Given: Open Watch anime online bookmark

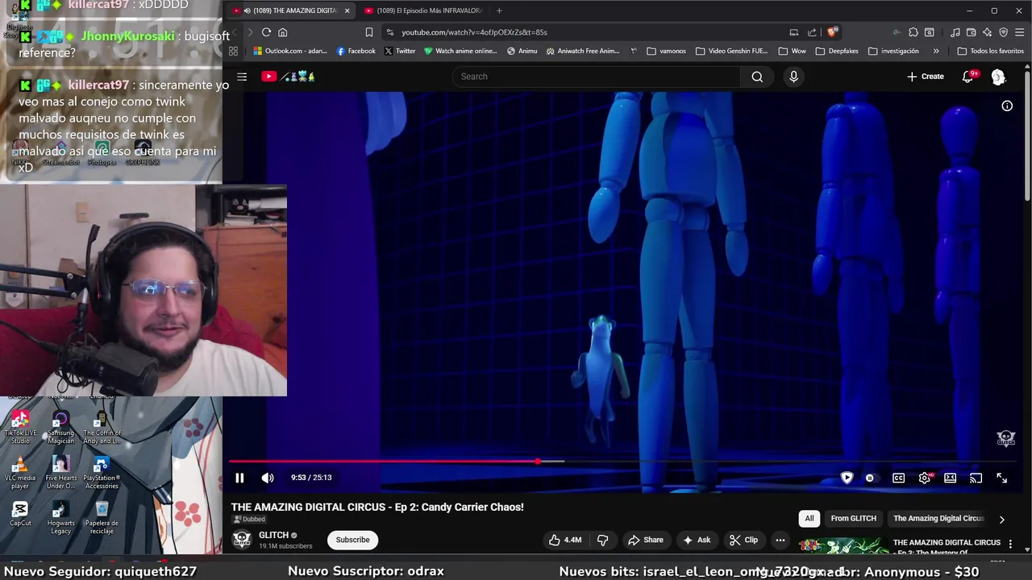Looking at the screenshot, I should tap(460, 51).
